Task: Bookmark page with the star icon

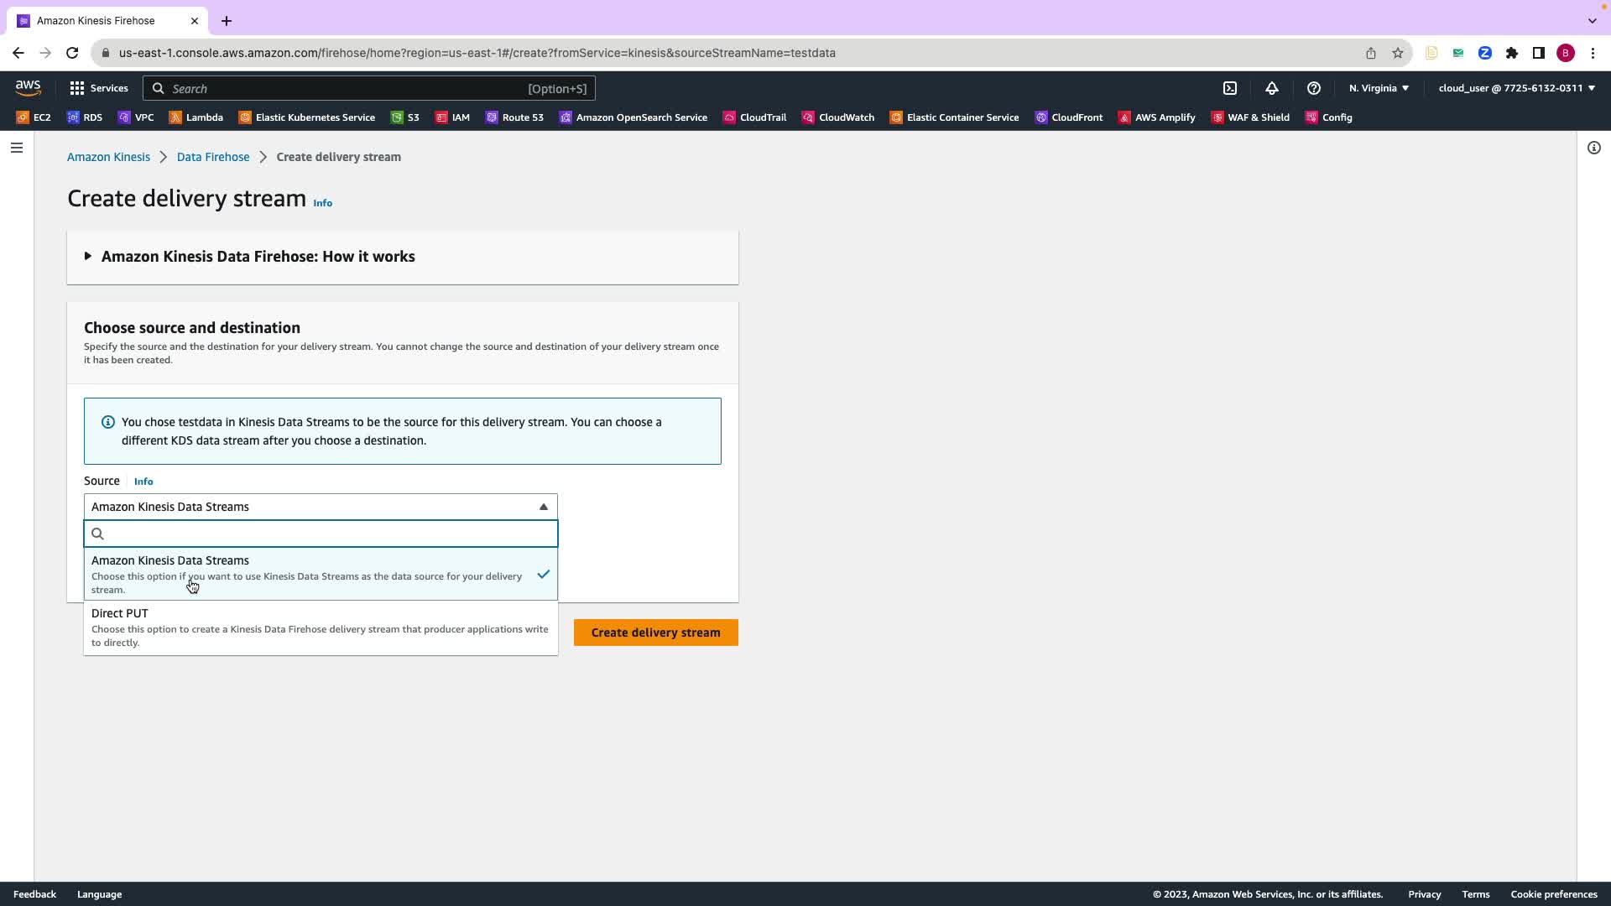Action: [1397, 53]
